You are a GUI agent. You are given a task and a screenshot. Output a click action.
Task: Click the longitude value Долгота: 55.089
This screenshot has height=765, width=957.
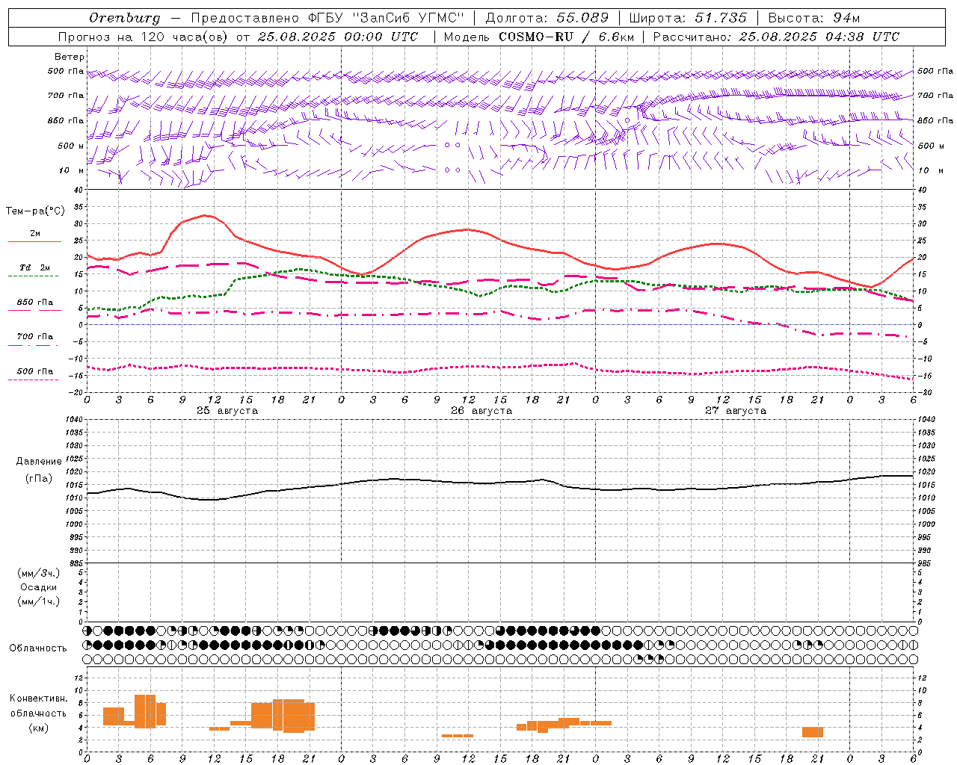pos(547,18)
